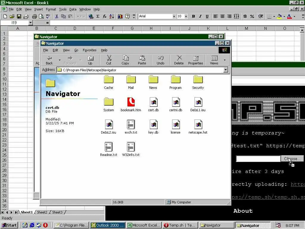Viewport: 305px width, 229px height.
Task: Toggle Italic formatting in Excel
Action: pyautogui.click(x=200, y=17)
